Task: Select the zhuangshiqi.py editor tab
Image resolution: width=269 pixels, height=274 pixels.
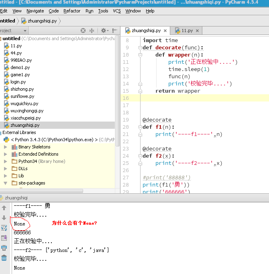Action: pyautogui.click(x=145, y=31)
